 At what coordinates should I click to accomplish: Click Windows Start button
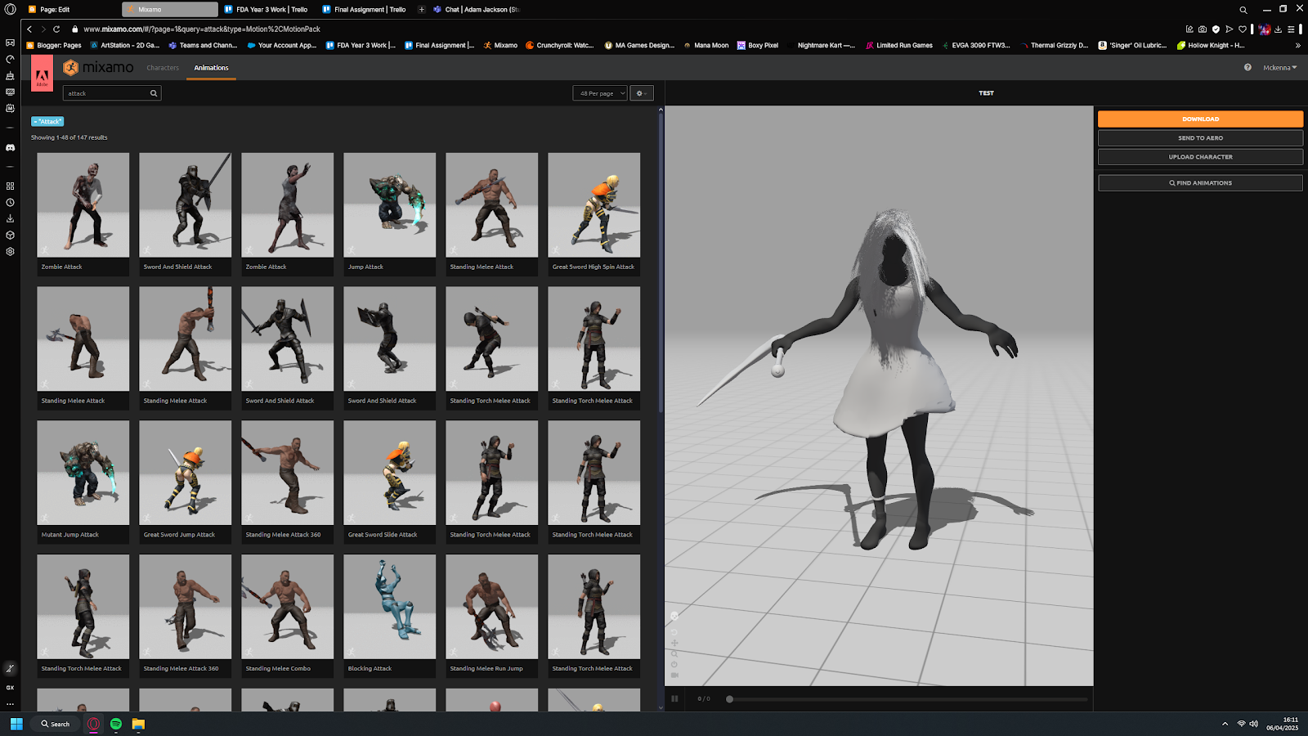point(16,724)
